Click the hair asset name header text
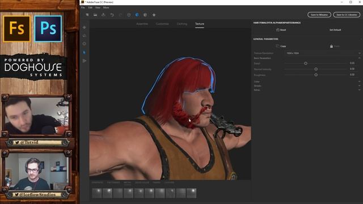The width and height of the screenshot is (363, 204). pyautogui.click(x=277, y=23)
